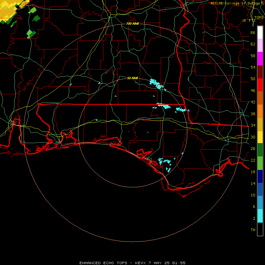Click the TH threshold label
This screenshot has height=265, width=265.
pos(253,230)
